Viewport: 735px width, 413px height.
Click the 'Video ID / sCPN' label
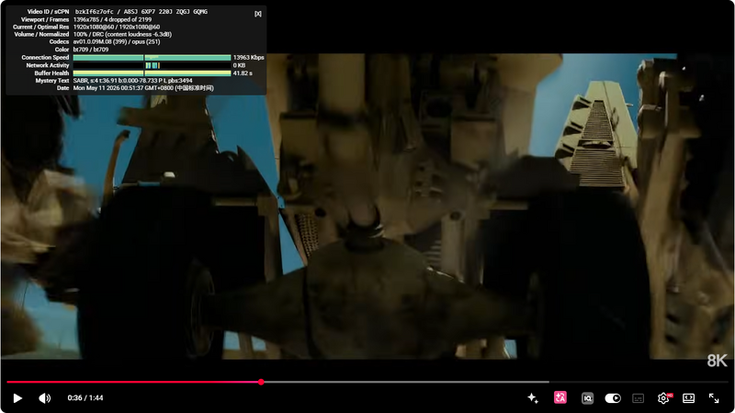point(48,12)
